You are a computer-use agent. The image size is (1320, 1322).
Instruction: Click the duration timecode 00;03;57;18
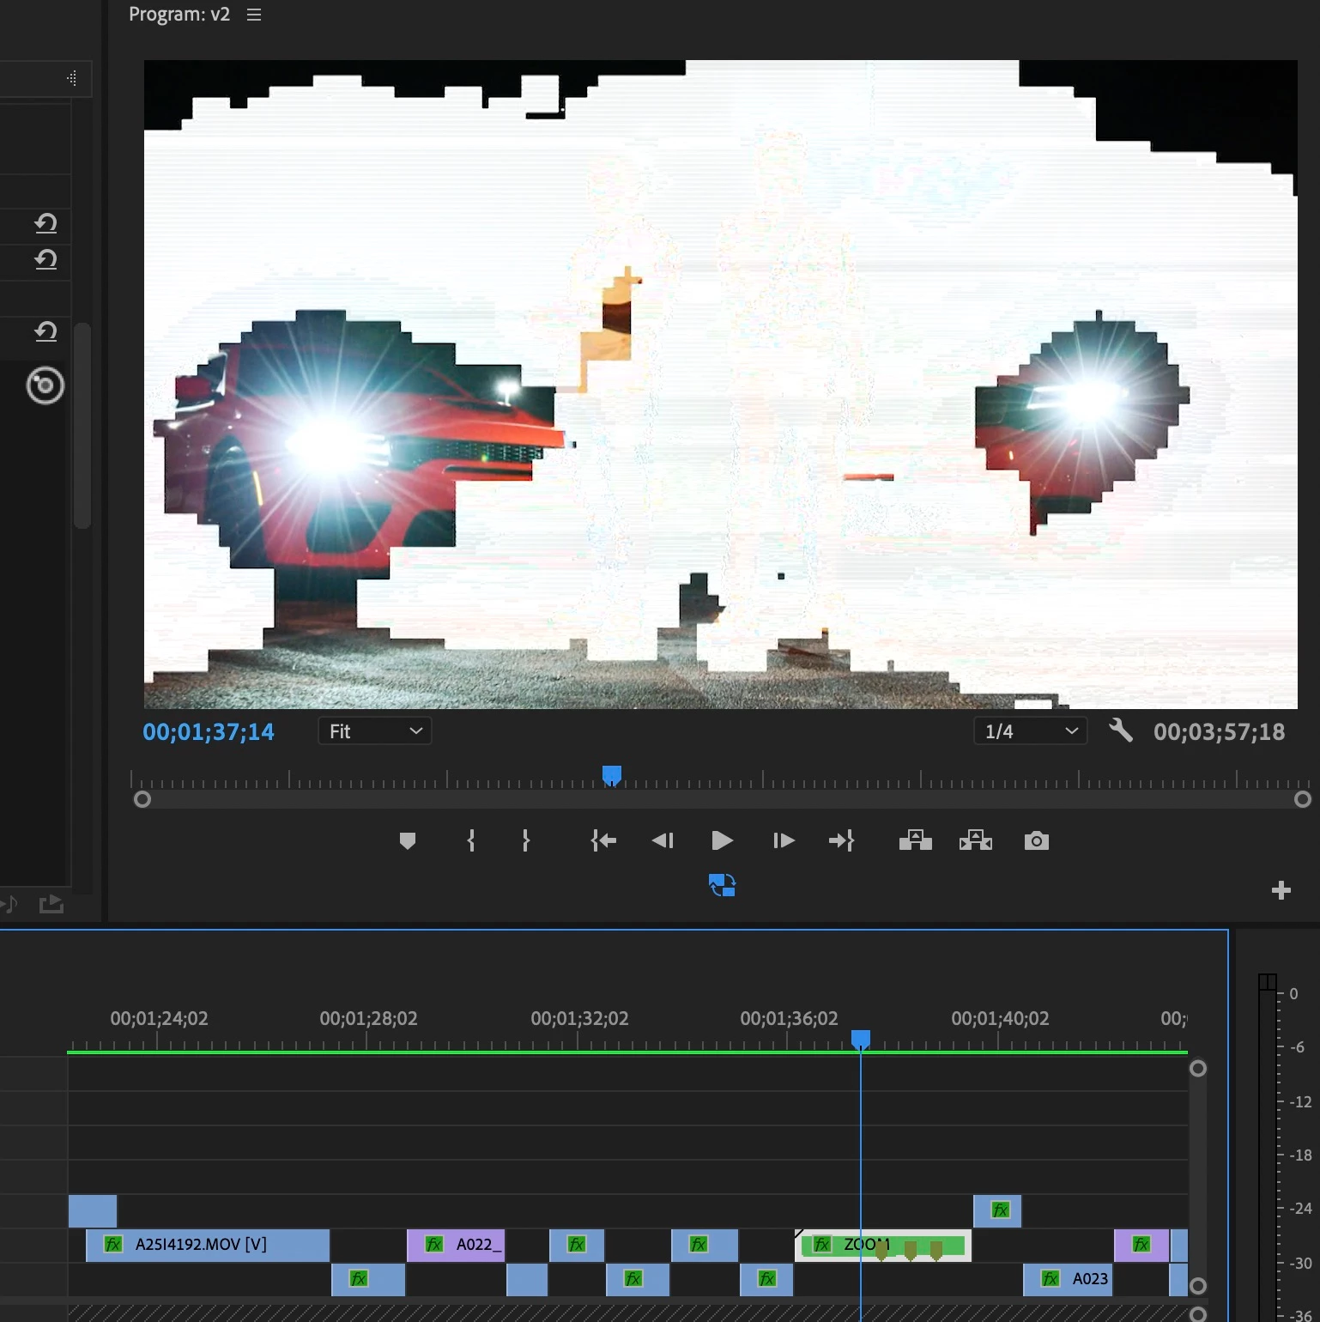click(x=1219, y=731)
